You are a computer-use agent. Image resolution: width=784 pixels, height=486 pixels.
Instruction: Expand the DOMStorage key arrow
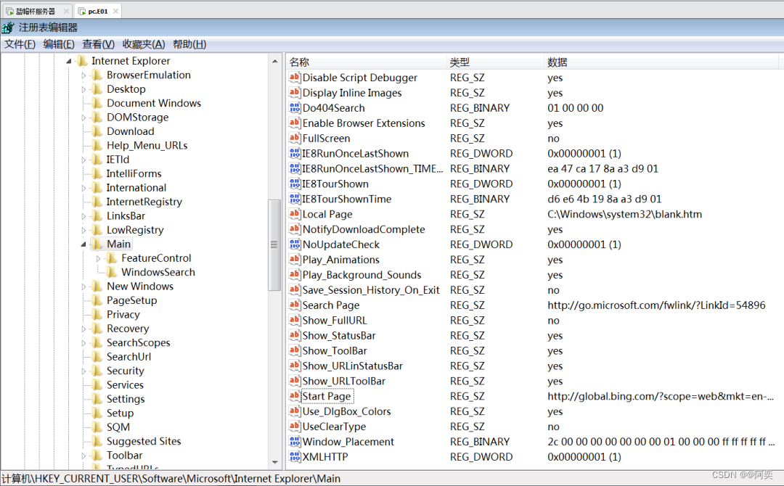[83, 118]
